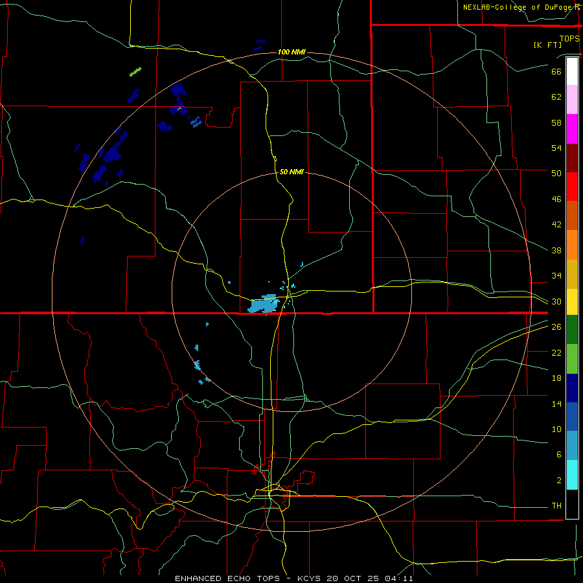Click the white swatch atop the tops scale
This screenshot has height=583, width=583.
coord(572,71)
